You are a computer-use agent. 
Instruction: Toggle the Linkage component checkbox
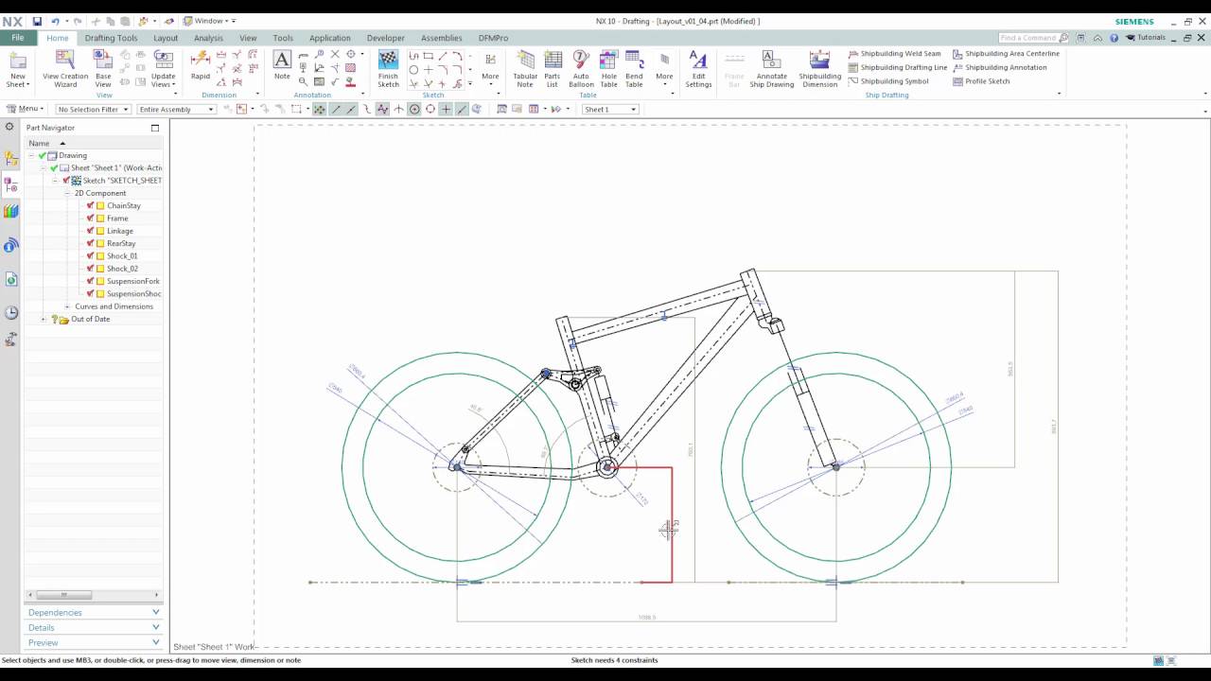(x=91, y=231)
